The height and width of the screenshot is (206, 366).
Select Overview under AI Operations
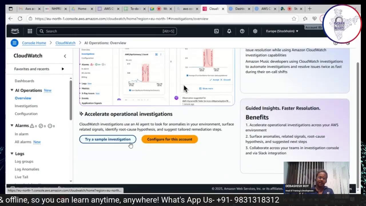(23, 98)
